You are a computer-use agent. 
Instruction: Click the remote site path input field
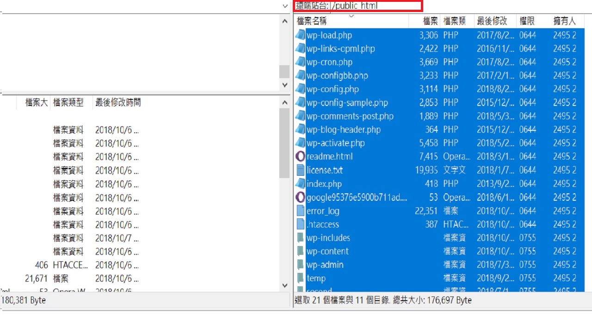[x=375, y=6]
